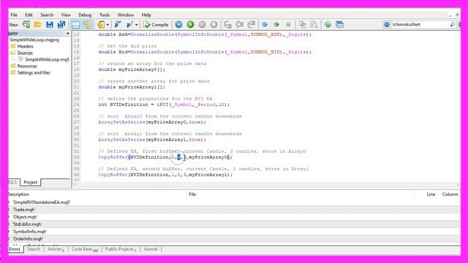
Task: Click the pause debugging icon
Action: click(x=202, y=25)
